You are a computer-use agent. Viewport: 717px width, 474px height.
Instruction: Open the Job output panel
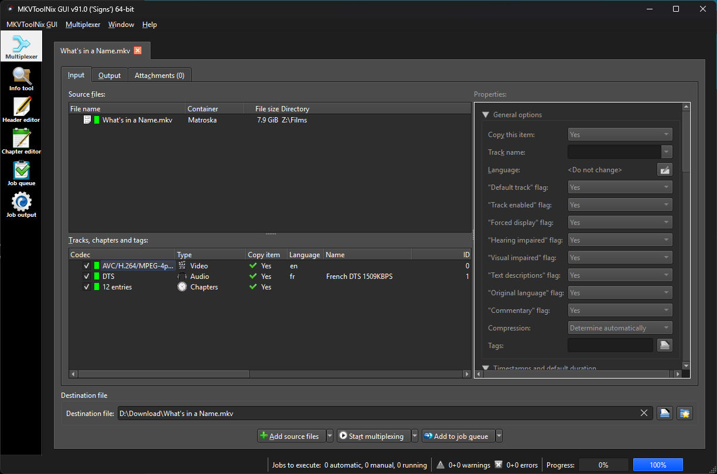(x=21, y=205)
